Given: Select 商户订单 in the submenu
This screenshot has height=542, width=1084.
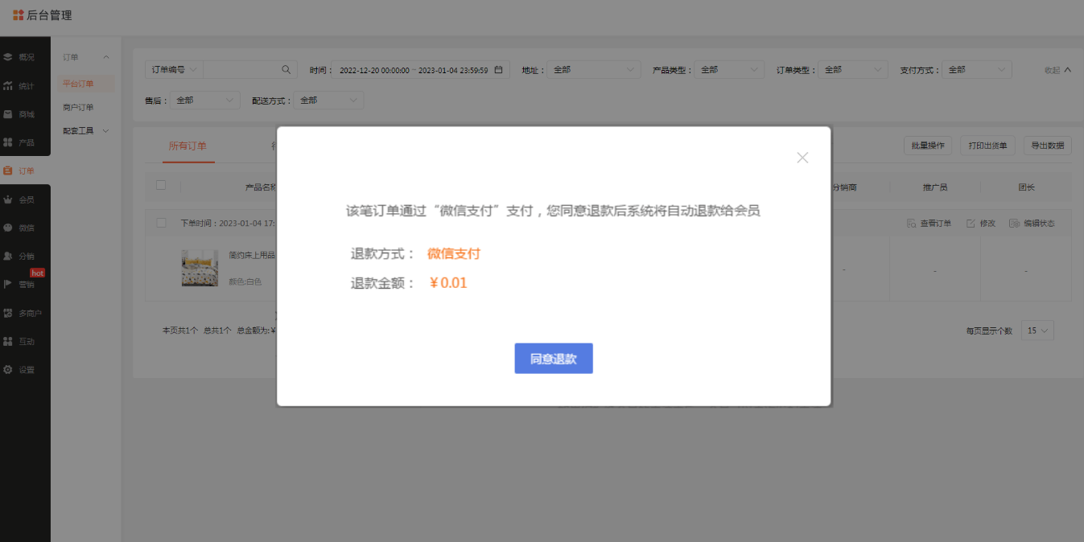Looking at the screenshot, I should pyautogui.click(x=78, y=107).
